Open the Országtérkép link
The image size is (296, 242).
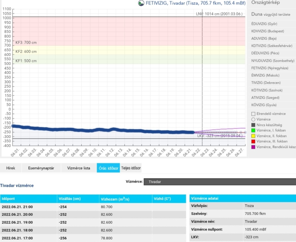tap(265, 3)
